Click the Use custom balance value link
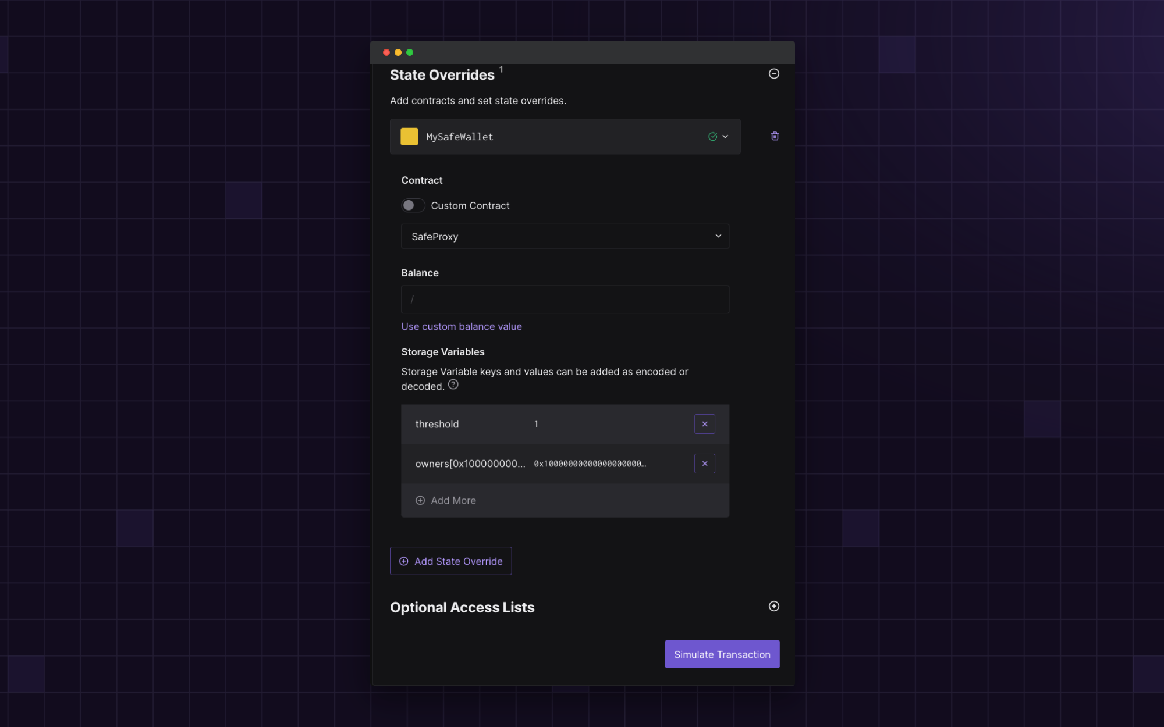 point(461,326)
